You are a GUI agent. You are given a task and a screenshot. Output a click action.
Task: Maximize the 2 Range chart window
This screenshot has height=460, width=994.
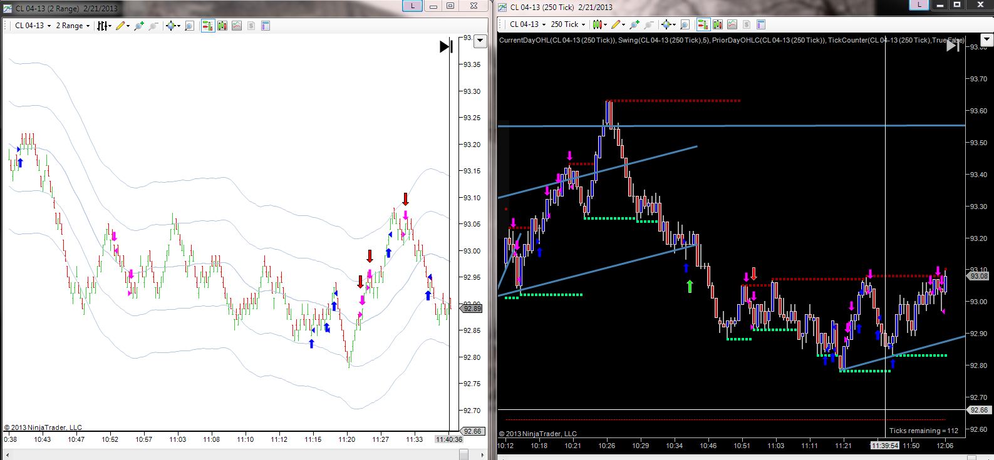450,6
